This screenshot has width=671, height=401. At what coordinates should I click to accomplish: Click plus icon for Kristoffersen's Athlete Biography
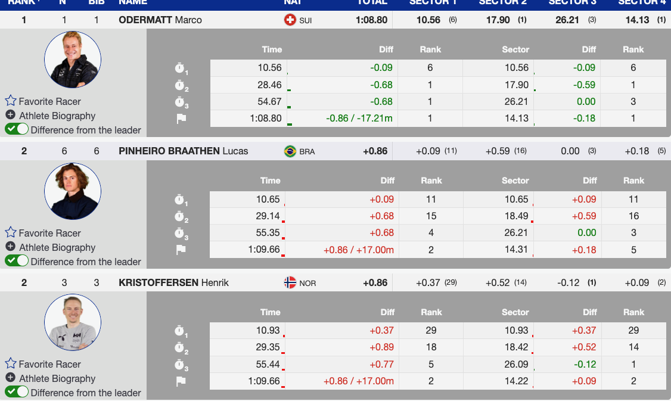click(11, 378)
